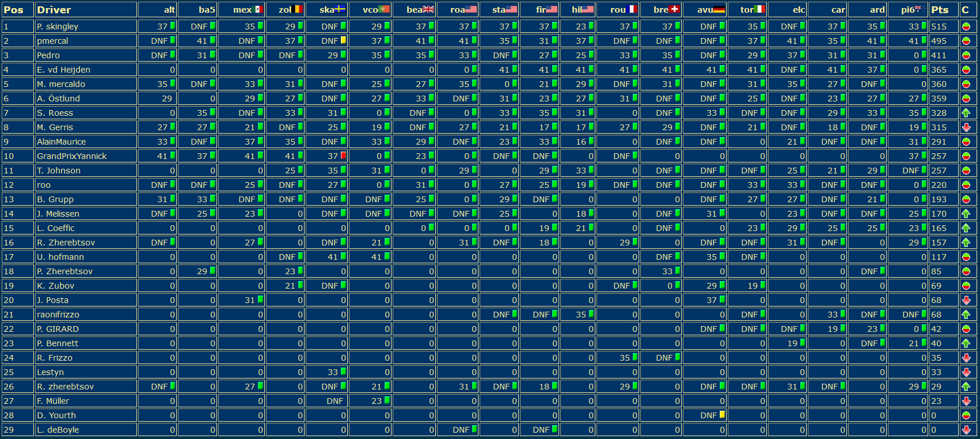The image size is (980, 439).
Task: Open driver E. vd Heijden
Action: (x=63, y=70)
